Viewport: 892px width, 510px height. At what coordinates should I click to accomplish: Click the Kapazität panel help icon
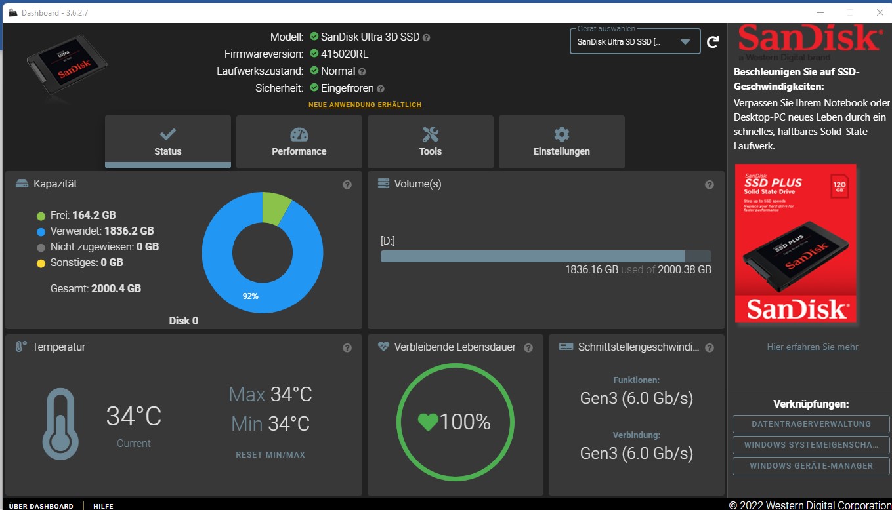tap(347, 185)
